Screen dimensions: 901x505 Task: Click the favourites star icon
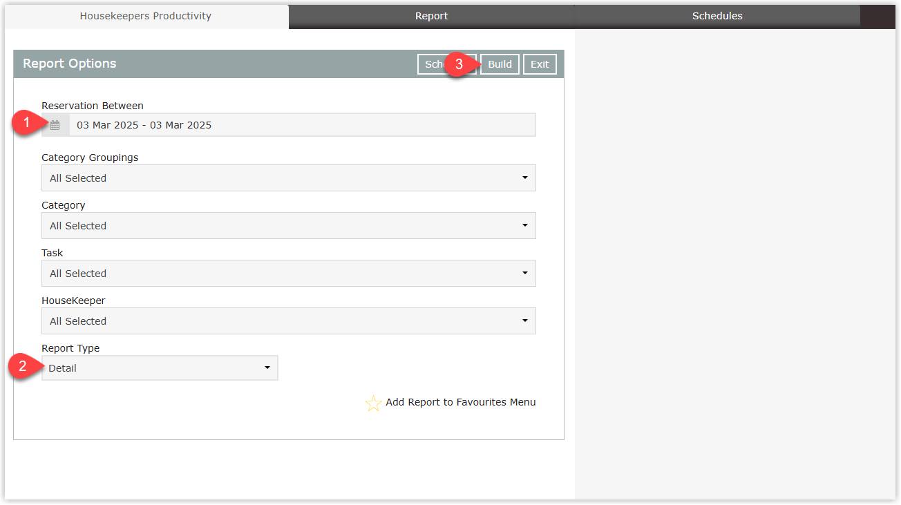(x=373, y=403)
